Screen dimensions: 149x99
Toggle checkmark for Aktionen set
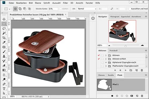[99, 55]
